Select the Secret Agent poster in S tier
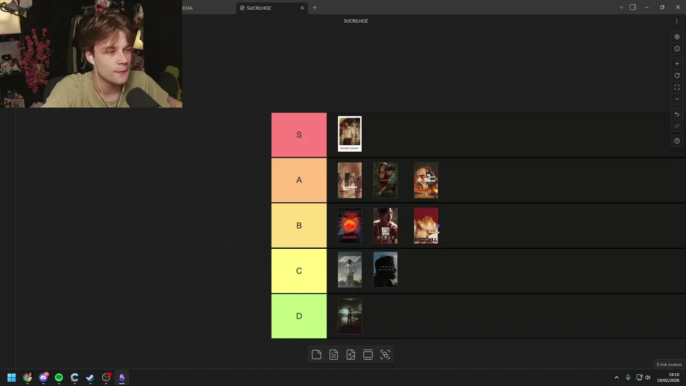686x386 pixels. (x=350, y=134)
